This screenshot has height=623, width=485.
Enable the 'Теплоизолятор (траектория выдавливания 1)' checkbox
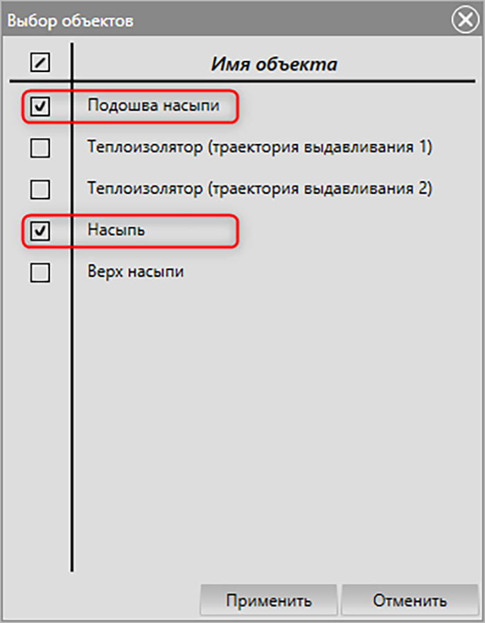click(x=40, y=148)
